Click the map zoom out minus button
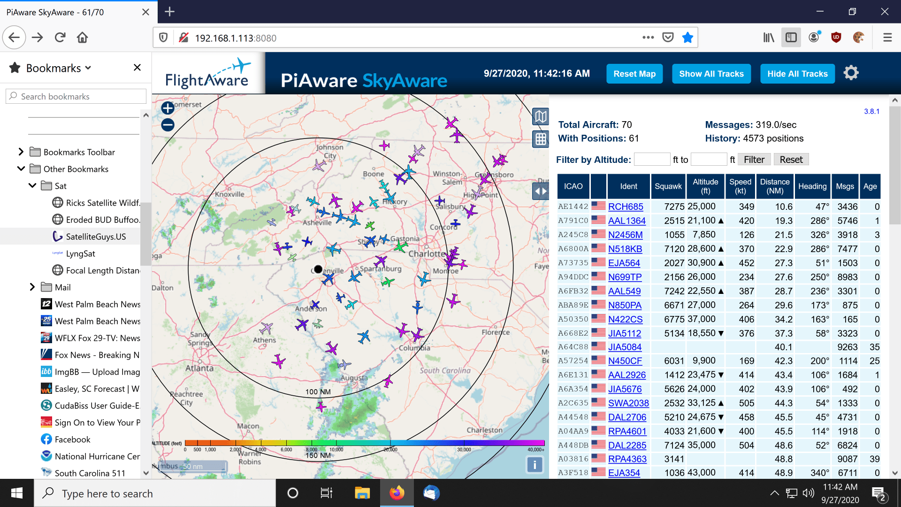 point(168,125)
